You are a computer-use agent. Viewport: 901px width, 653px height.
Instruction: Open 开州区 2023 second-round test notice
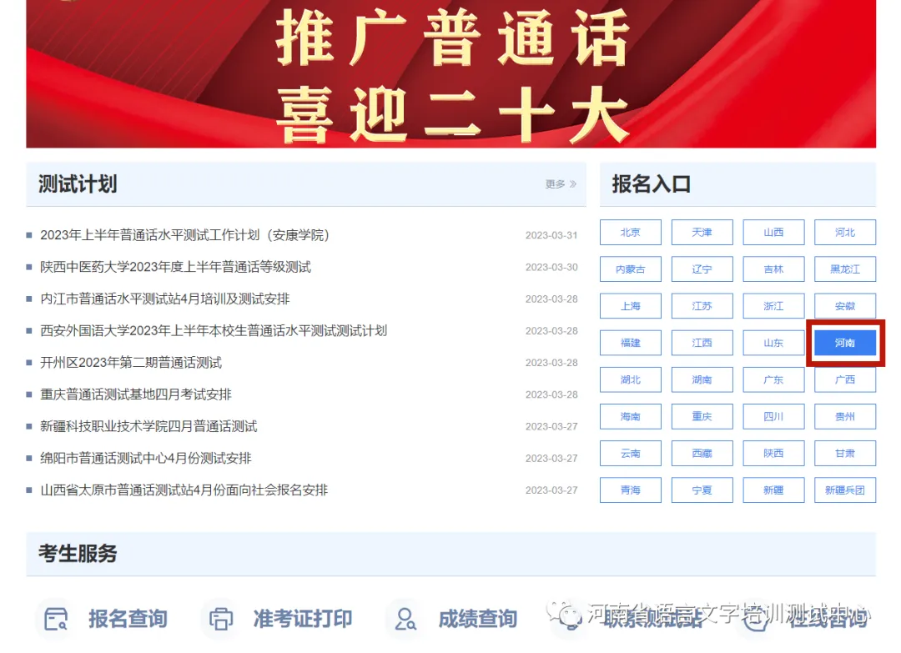click(131, 363)
